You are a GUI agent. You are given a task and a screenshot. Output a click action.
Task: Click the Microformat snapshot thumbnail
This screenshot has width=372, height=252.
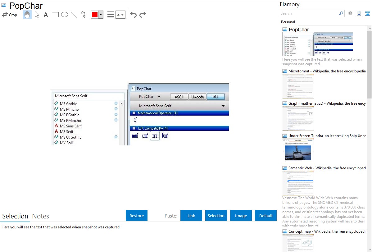(298, 86)
